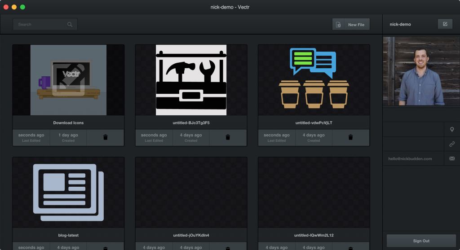Delete the Download Icons file via trash
This screenshot has width=460, height=250.
tap(106, 137)
